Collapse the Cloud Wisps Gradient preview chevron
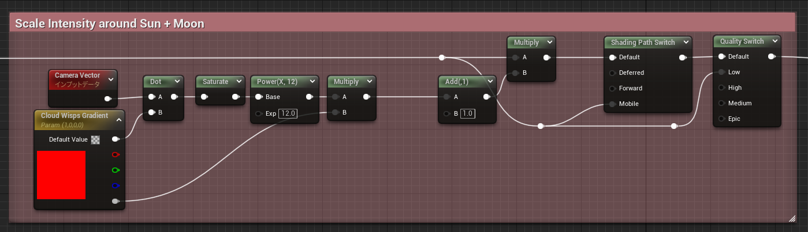The height and width of the screenshot is (232, 808). coord(118,120)
